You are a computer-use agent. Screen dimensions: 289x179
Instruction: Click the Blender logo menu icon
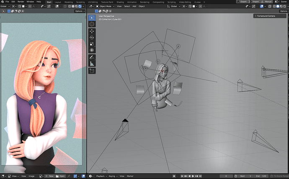3,2
